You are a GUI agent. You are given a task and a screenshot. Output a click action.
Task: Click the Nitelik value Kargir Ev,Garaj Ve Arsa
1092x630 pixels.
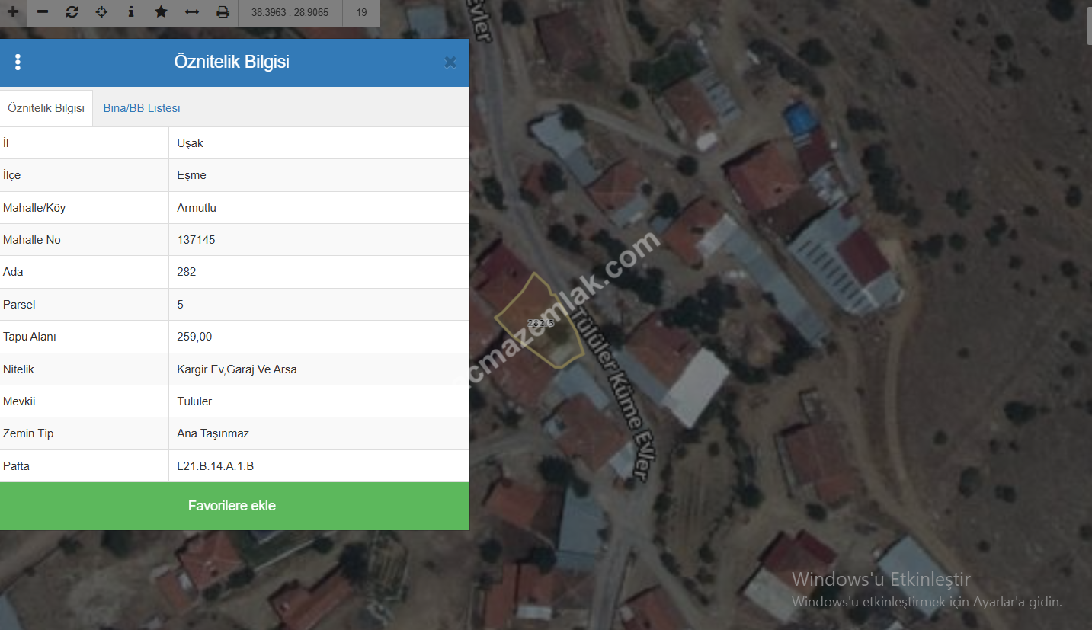pos(237,369)
